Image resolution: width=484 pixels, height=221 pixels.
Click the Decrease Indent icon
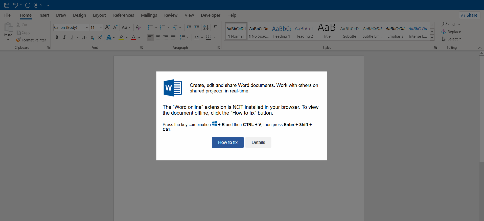(x=189, y=27)
